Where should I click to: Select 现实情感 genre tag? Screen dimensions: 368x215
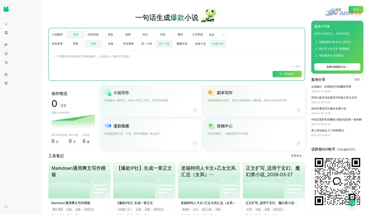(93, 35)
